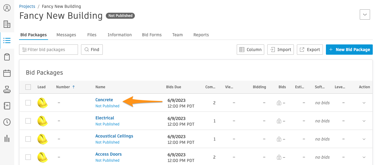Screen dimensions: 377x165
Task: Open the Bid Forms tab
Action: [x=152, y=35]
